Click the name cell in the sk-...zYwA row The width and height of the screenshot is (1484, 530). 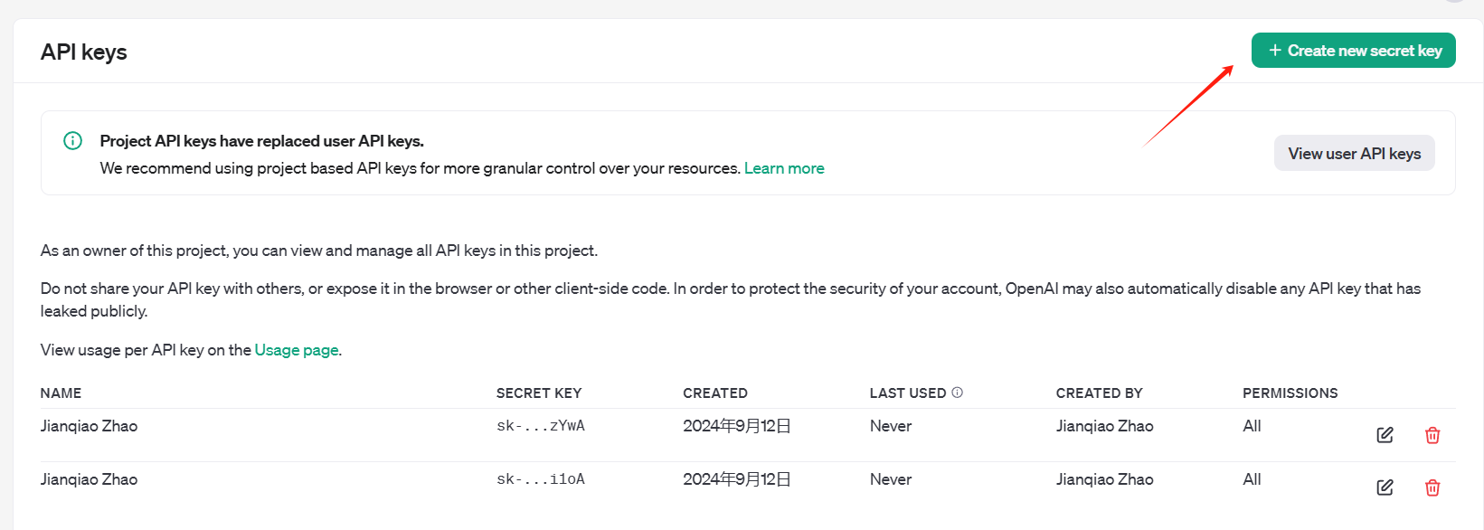point(89,426)
